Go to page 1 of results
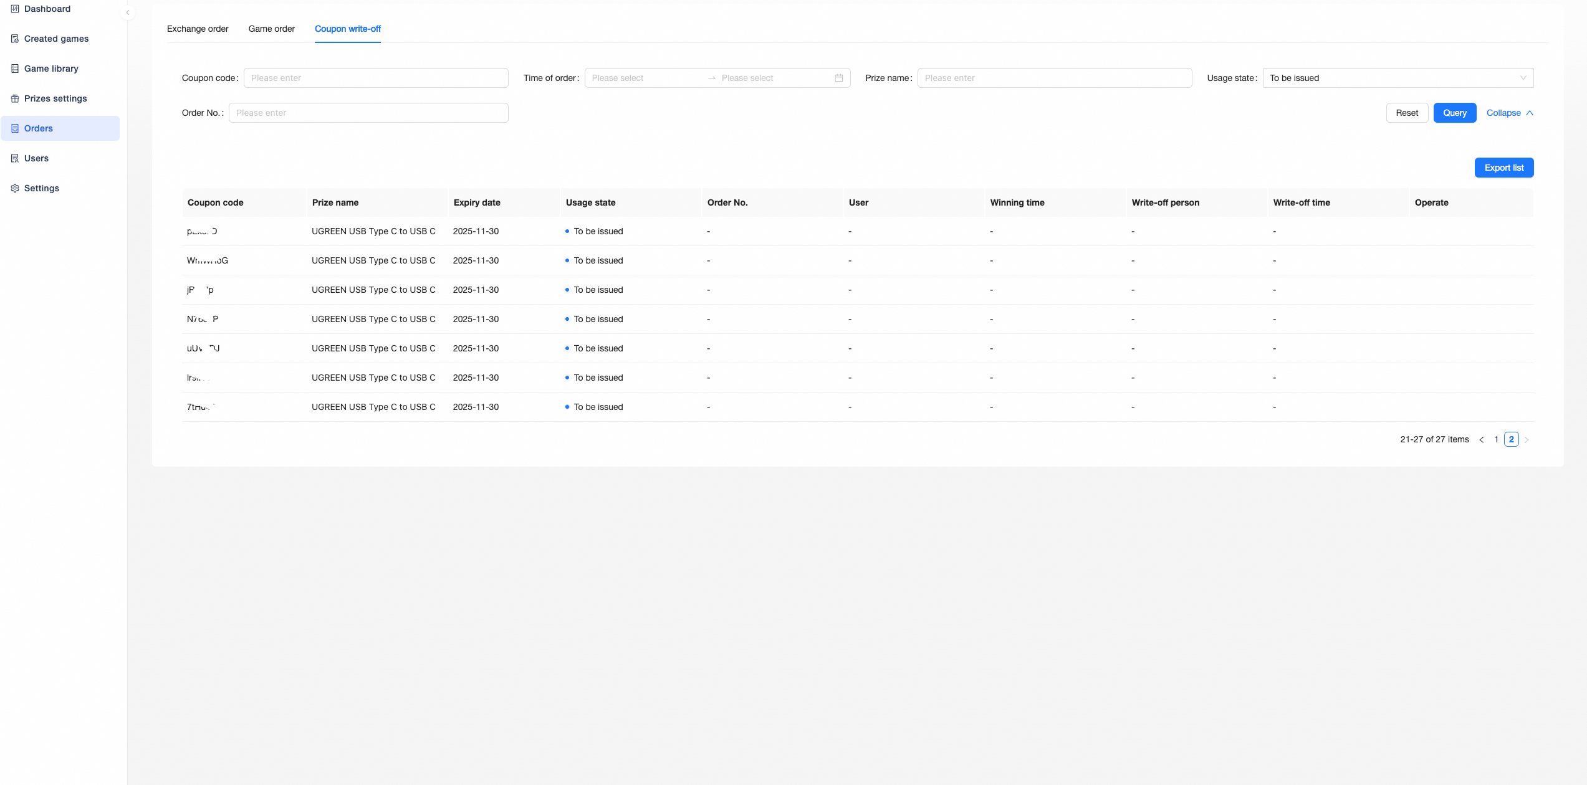This screenshot has height=785, width=1587. (x=1497, y=440)
